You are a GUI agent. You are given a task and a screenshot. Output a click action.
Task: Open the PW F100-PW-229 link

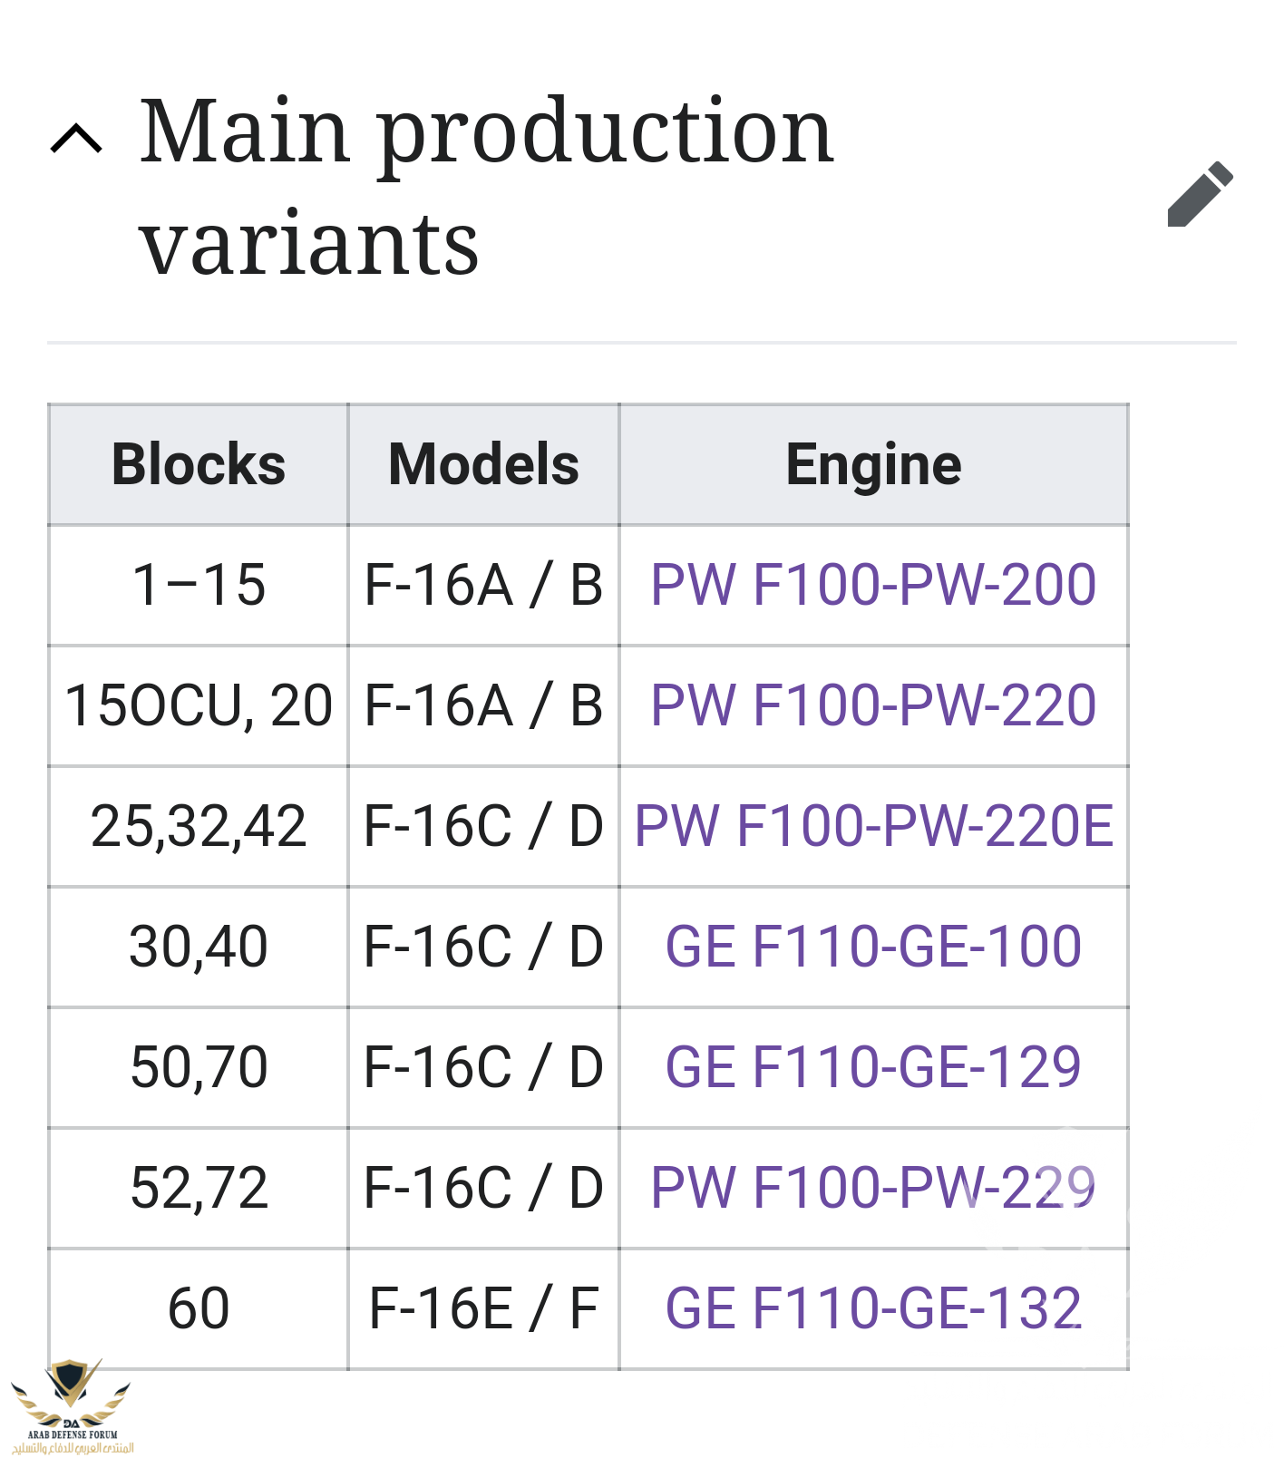(x=873, y=1187)
